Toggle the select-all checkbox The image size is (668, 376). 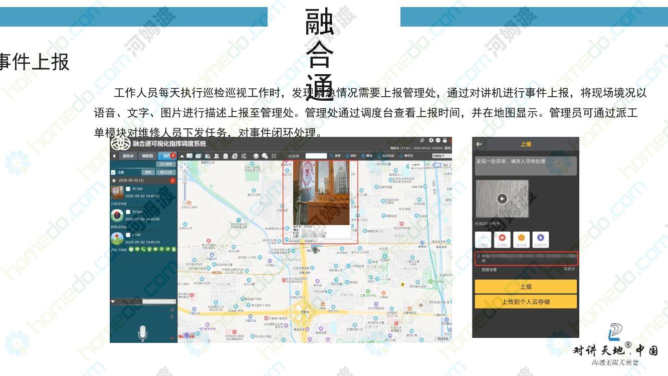(113, 172)
